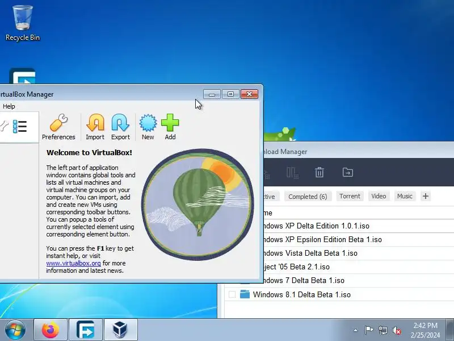Image resolution: width=454 pixels, height=341 pixels.
Task: Switch to the Completed (6) tab
Action: pyautogui.click(x=308, y=197)
